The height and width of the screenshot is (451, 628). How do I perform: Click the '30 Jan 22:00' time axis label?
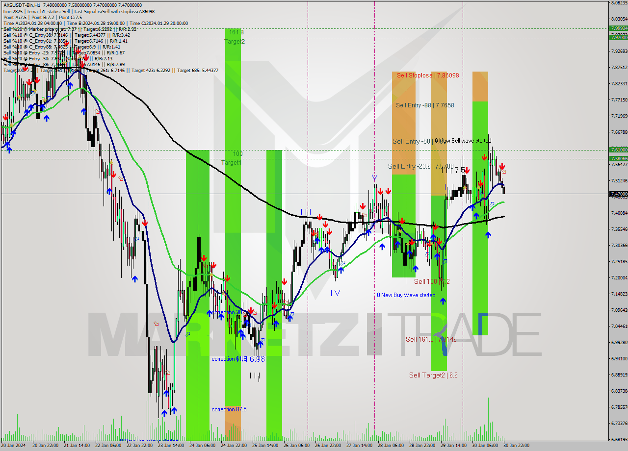click(516, 446)
